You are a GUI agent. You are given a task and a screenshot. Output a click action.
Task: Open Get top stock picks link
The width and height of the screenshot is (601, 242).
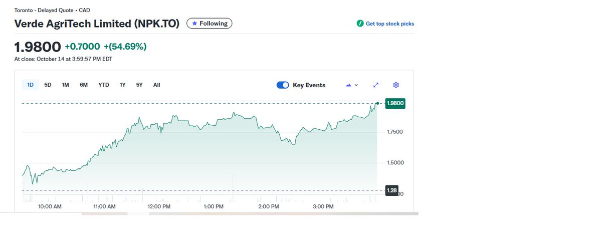point(390,24)
